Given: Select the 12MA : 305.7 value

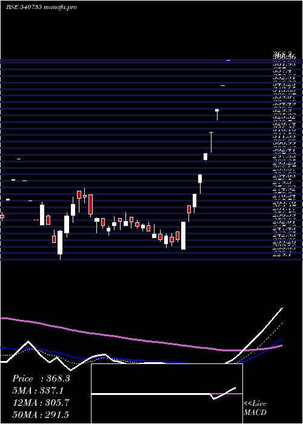Looking at the screenshot, I should click(41, 403).
